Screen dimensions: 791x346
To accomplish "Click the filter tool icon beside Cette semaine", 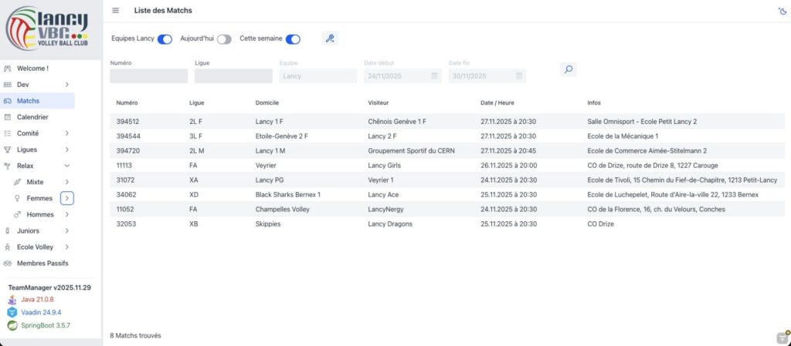I will [330, 39].
